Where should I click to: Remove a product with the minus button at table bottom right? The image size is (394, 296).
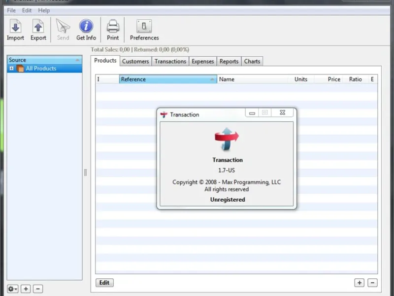tap(372, 283)
